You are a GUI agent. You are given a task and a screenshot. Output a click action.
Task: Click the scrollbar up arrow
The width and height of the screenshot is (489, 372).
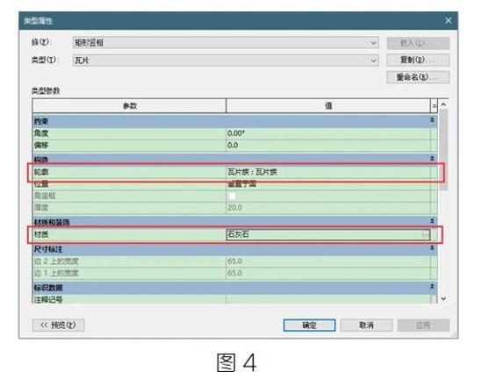pyautogui.click(x=443, y=104)
